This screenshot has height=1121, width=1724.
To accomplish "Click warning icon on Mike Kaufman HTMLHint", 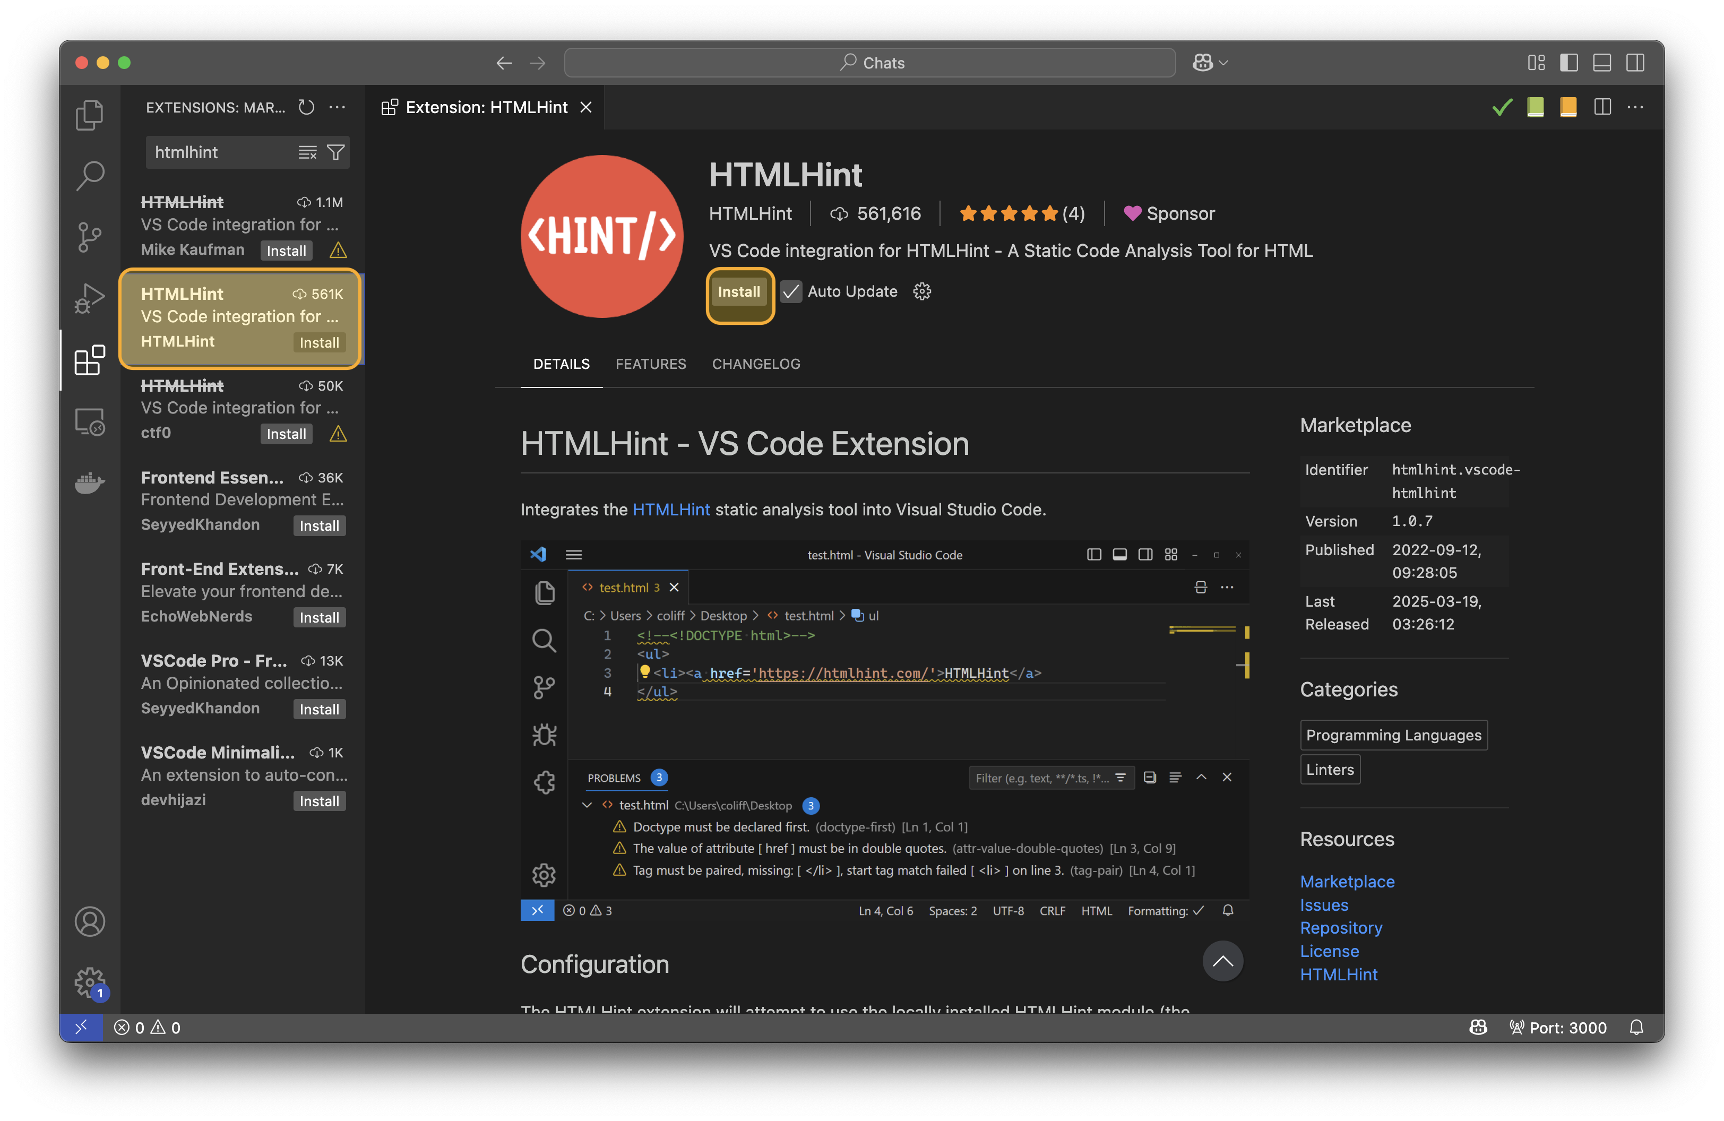I will coord(338,251).
